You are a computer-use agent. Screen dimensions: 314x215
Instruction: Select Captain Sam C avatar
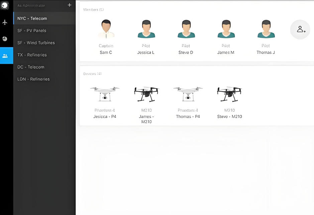pyautogui.click(x=106, y=29)
